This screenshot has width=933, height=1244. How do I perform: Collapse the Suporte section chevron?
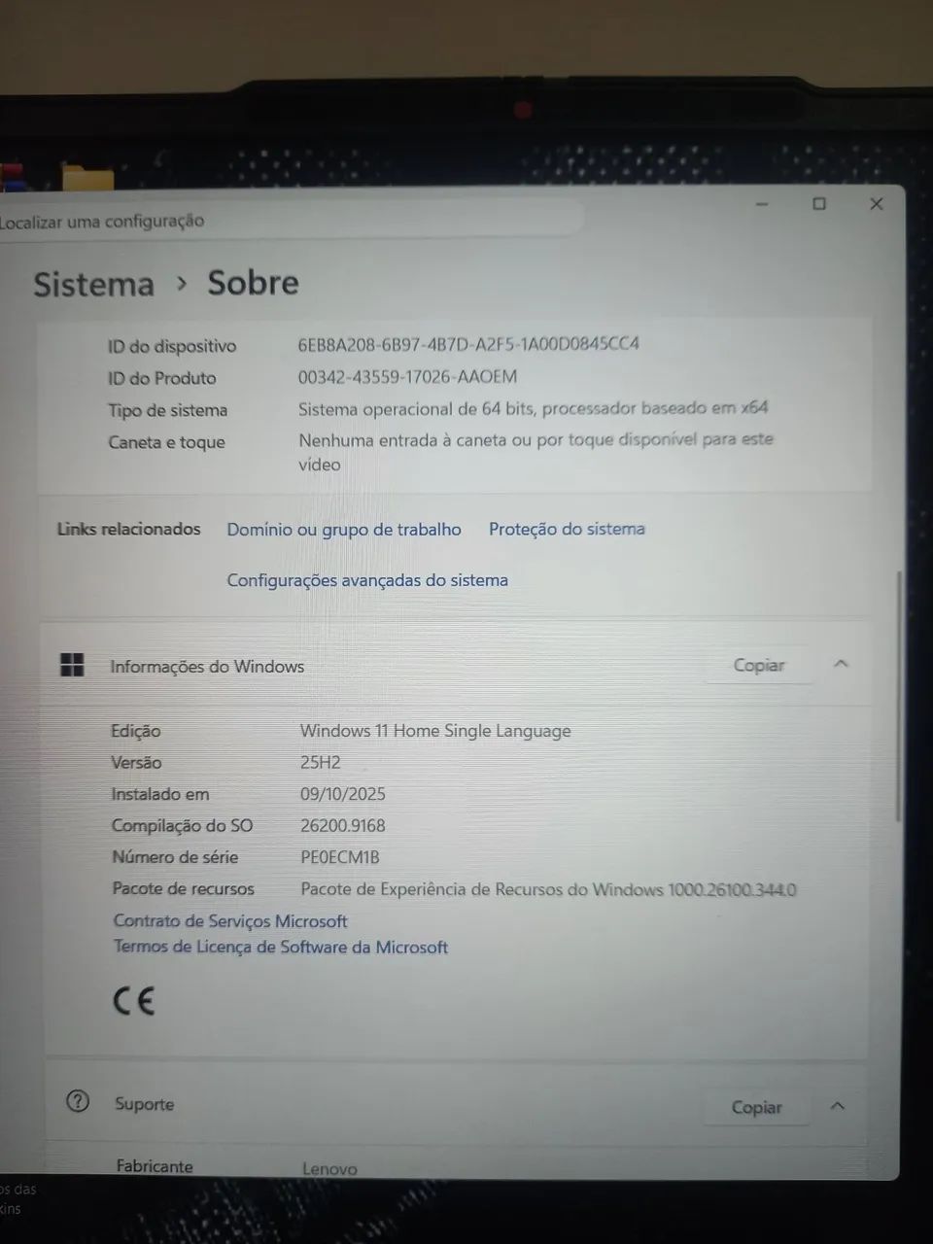pos(838,1106)
